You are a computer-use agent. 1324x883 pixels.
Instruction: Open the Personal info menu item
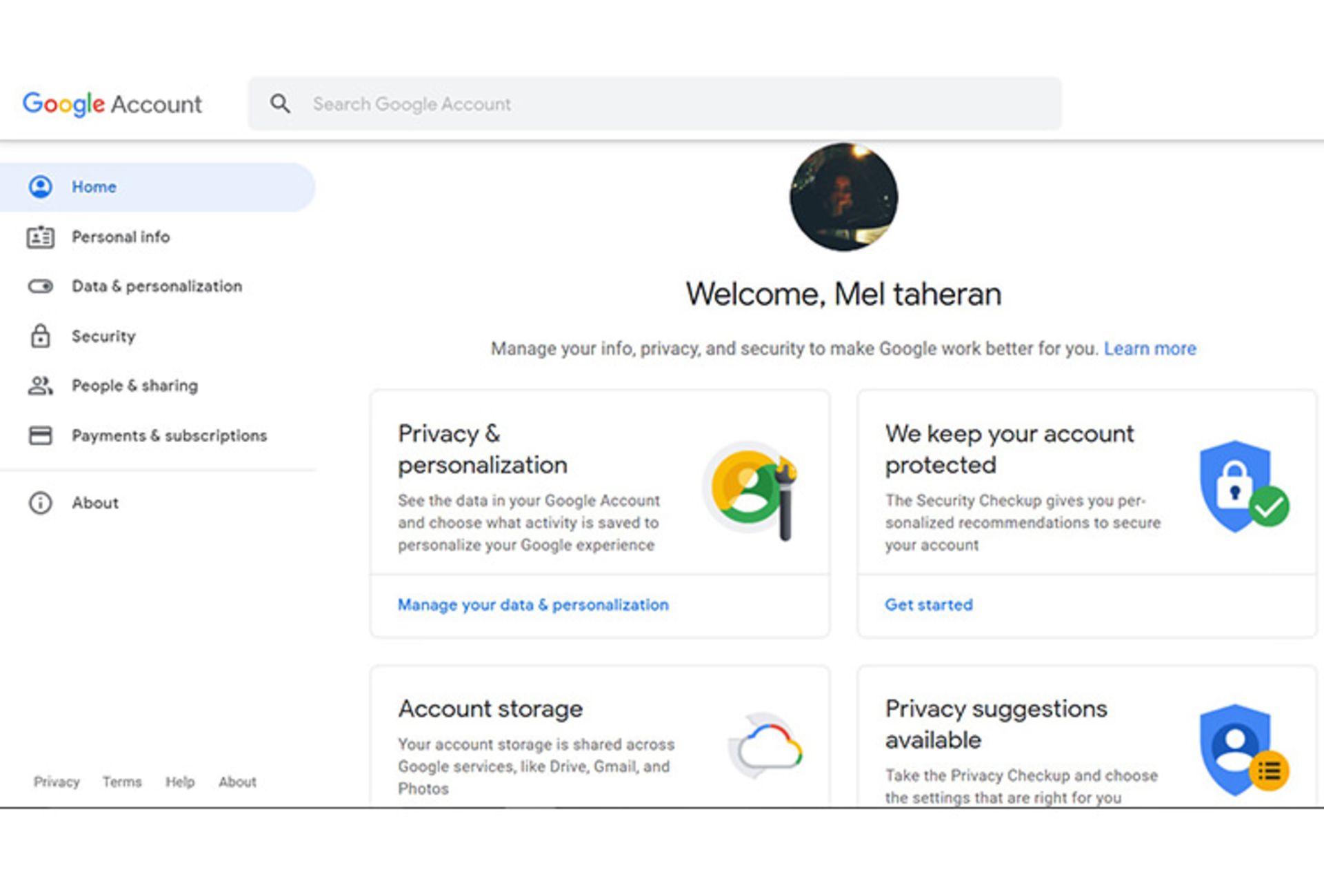121,237
